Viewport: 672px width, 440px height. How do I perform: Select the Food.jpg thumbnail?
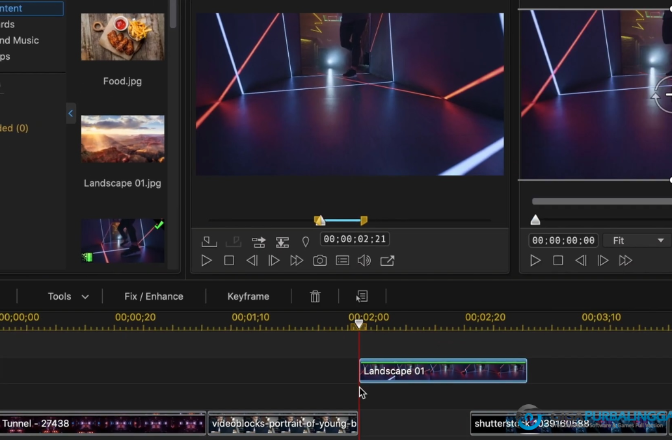(x=122, y=37)
